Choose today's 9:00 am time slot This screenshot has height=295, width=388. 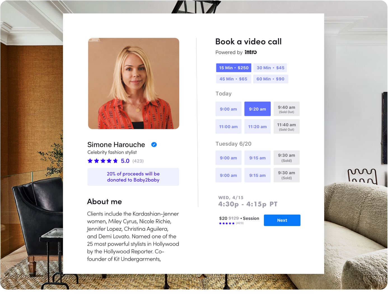228,109
